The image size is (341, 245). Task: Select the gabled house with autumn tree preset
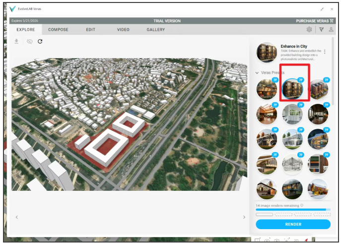(267, 189)
